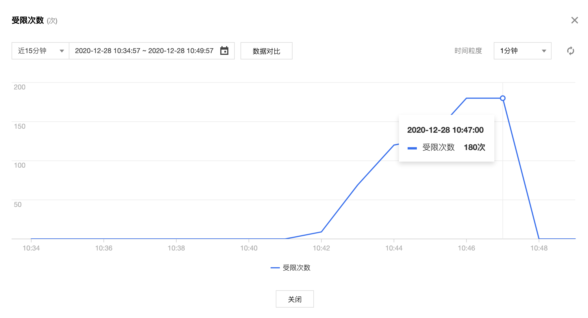The width and height of the screenshot is (588, 318).
Task: Click the (次) unit label beside title
Action: 52,21
